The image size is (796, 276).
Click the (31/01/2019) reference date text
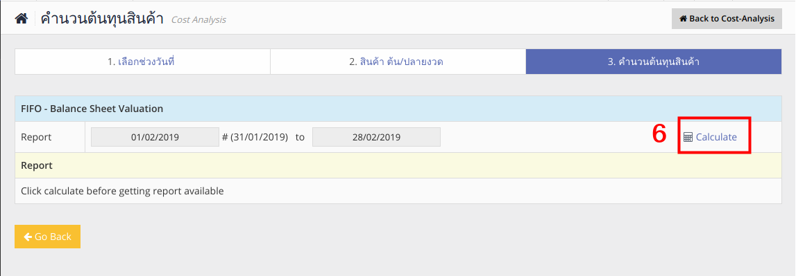pos(260,137)
